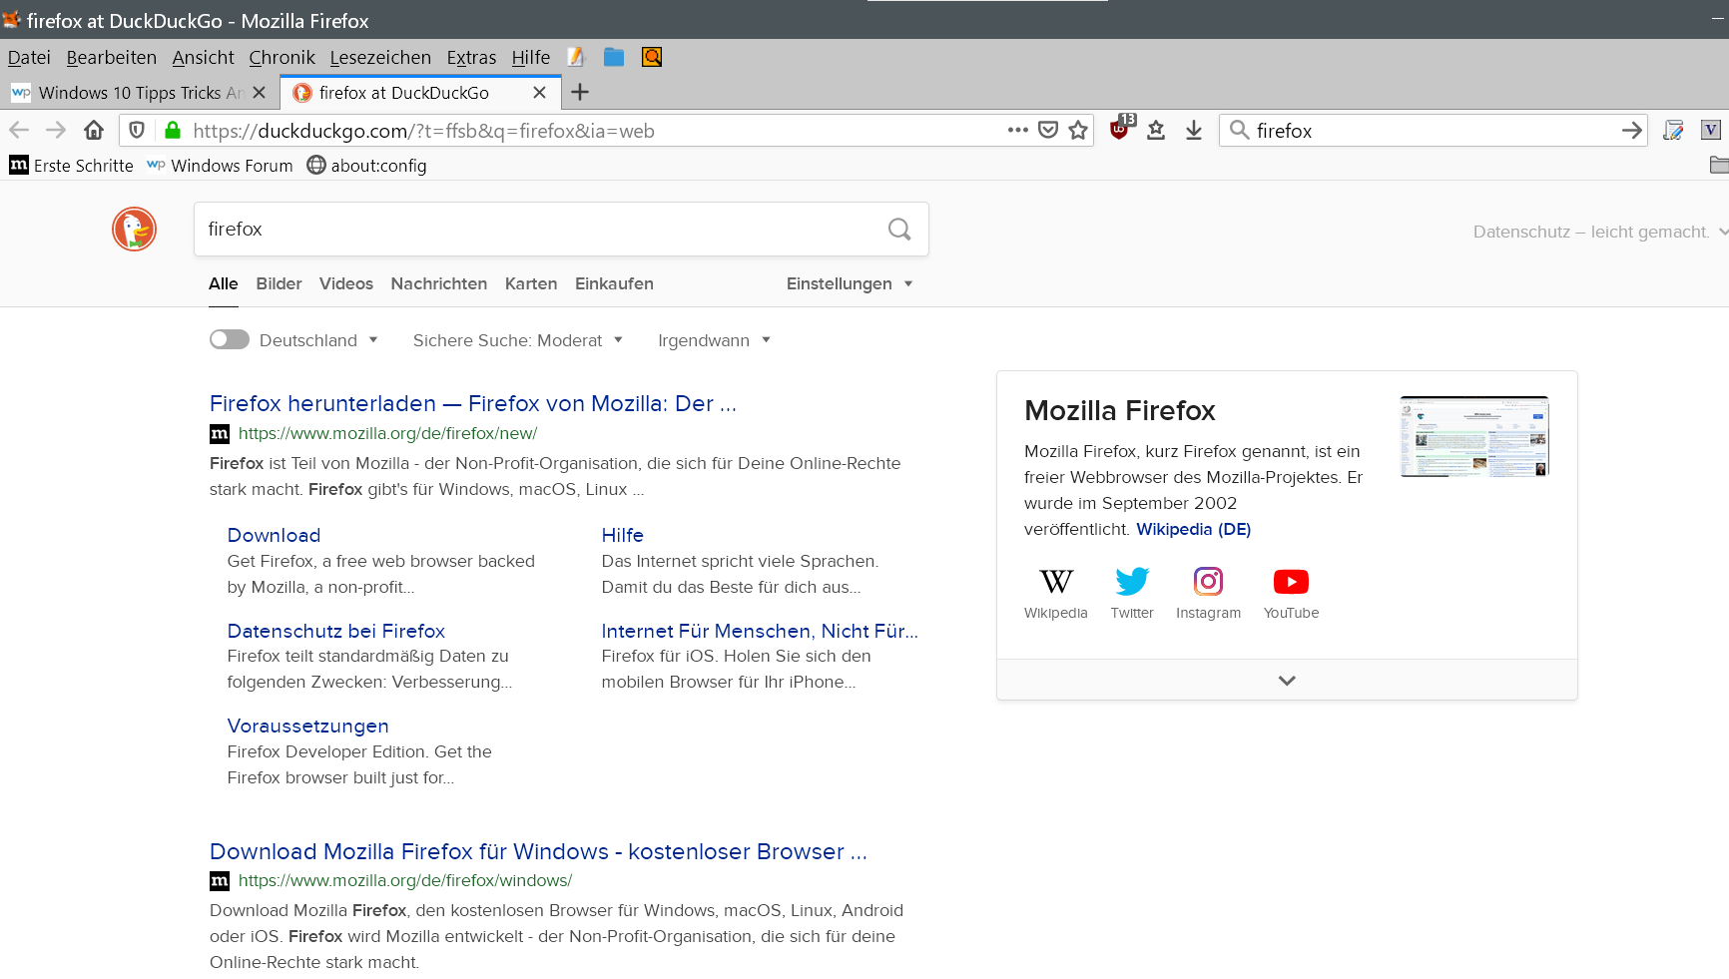Open the Downloads arrow in toolbar
This screenshot has width=1729, height=979.
[x=1193, y=131]
